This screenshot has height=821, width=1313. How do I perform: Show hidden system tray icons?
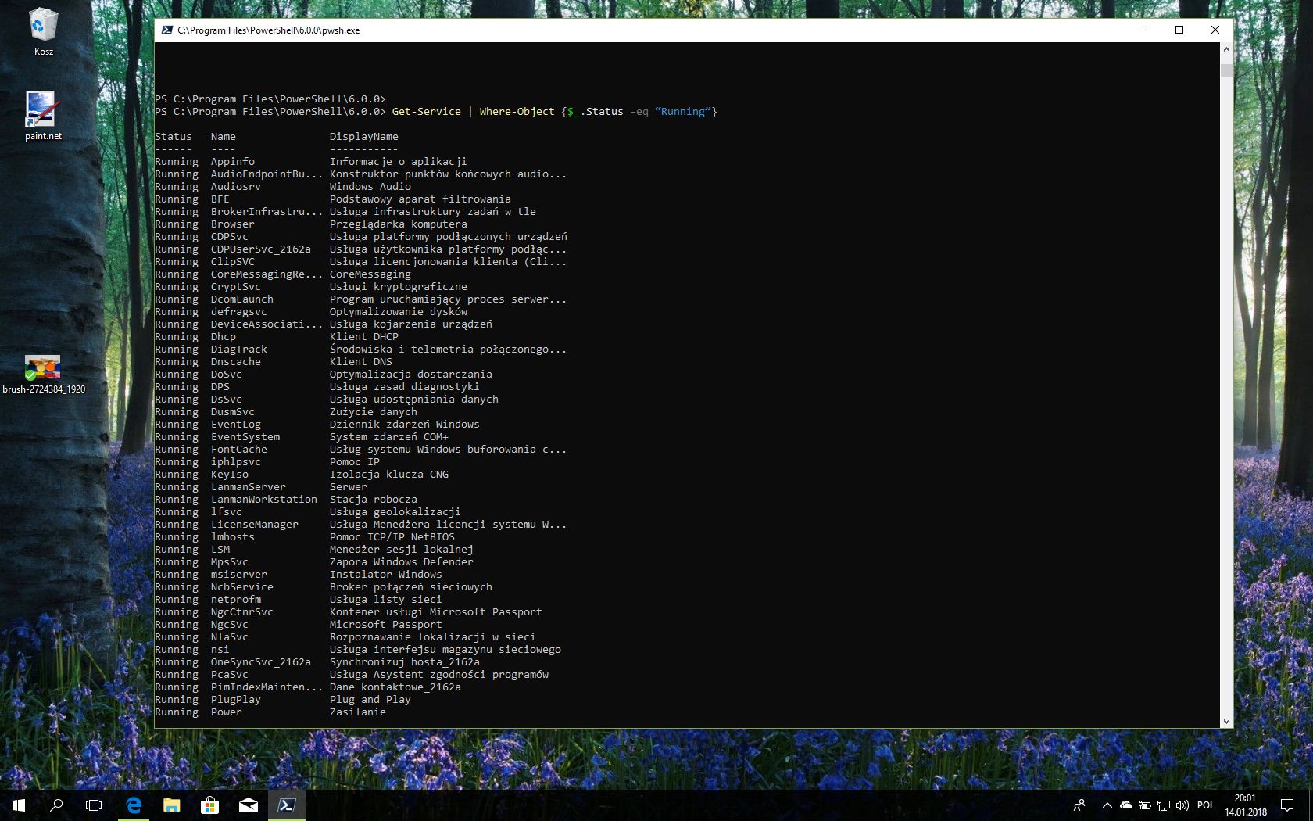[1107, 805]
